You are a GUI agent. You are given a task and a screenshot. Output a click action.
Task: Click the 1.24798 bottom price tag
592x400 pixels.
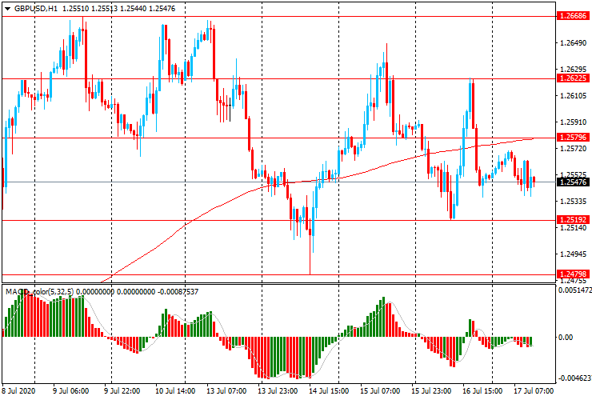point(574,274)
